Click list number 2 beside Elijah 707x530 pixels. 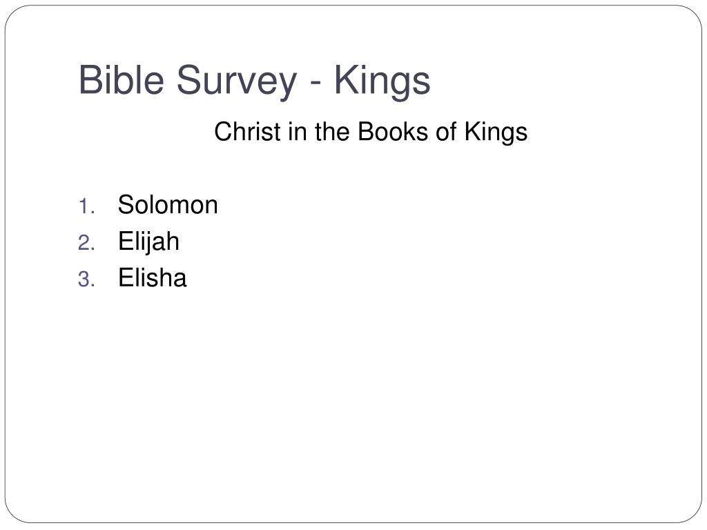click(86, 244)
